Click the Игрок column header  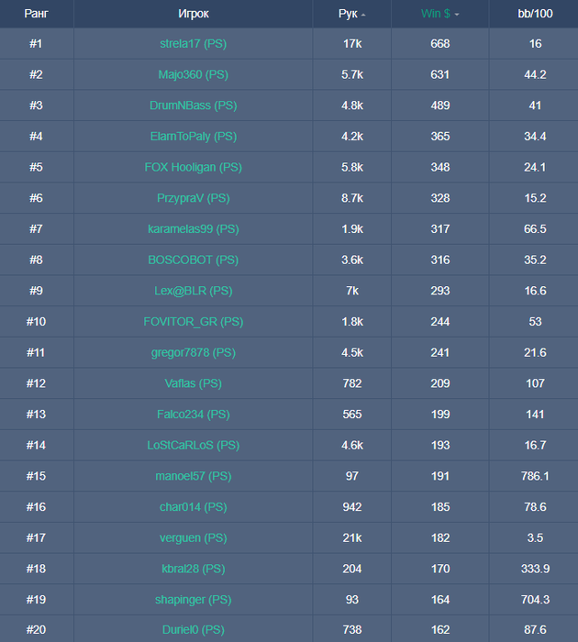click(194, 14)
